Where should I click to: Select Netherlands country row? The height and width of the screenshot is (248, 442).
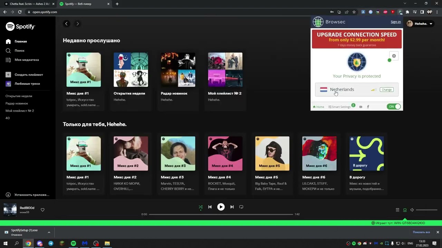point(357,90)
